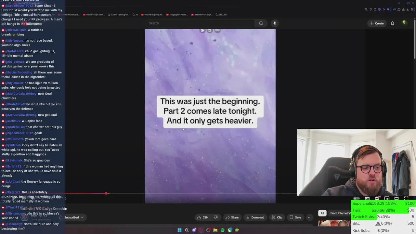The height and width of the screenshot is (234, 416).
Task: Start voice search with the microphone icon
Action: [275, 23]
